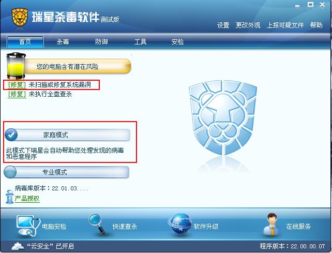Select the 家庭模式 radio option

[x=11, y=135]
